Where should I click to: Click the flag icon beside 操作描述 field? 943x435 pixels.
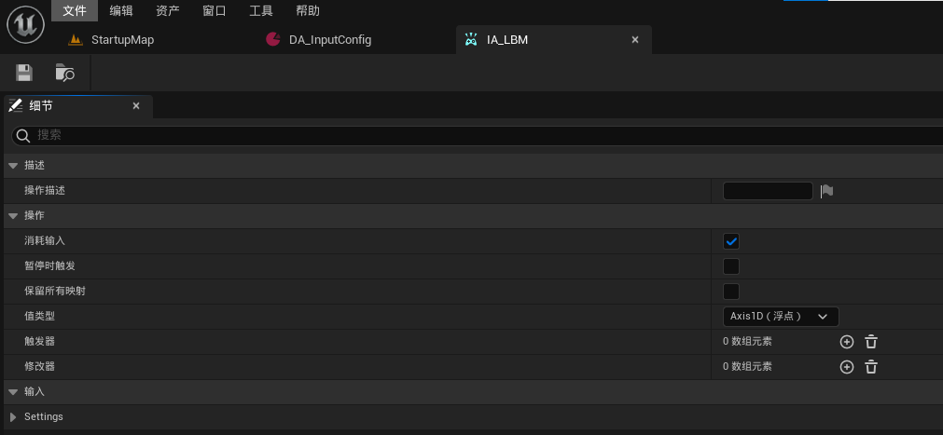click(x=827, y=191)
